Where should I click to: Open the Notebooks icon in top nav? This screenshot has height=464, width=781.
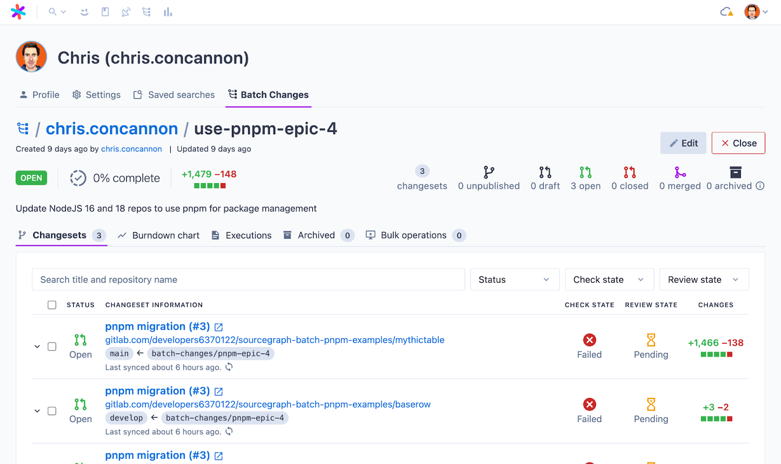point(105,12)
